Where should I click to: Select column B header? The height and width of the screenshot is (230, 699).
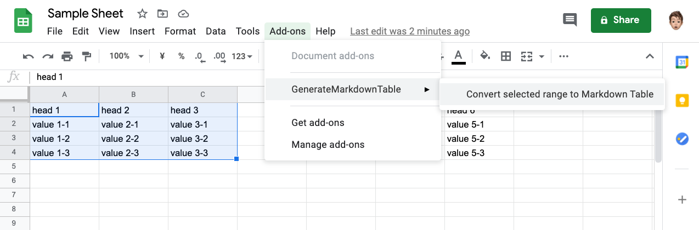point(133,94)
